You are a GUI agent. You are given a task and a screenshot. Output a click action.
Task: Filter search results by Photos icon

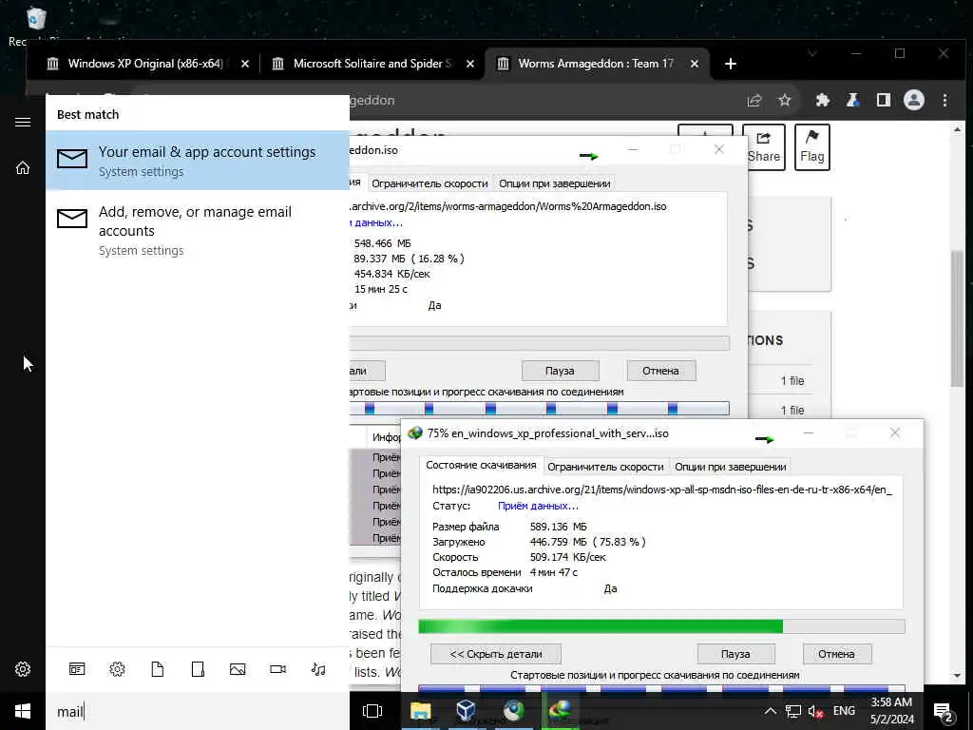point(238,669)
